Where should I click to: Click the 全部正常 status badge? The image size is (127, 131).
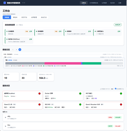[118, 25]
